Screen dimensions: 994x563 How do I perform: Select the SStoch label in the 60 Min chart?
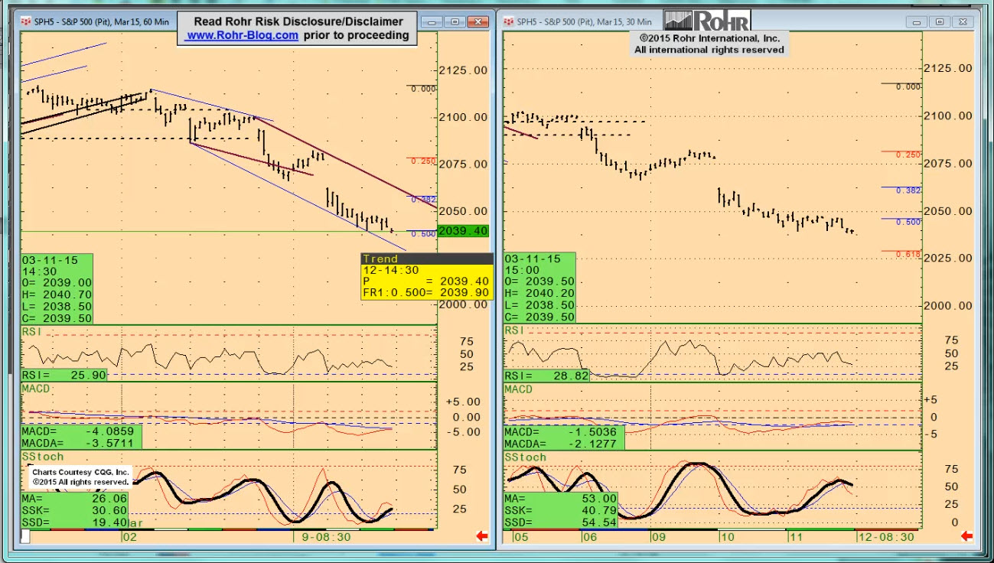click(43, 457)
